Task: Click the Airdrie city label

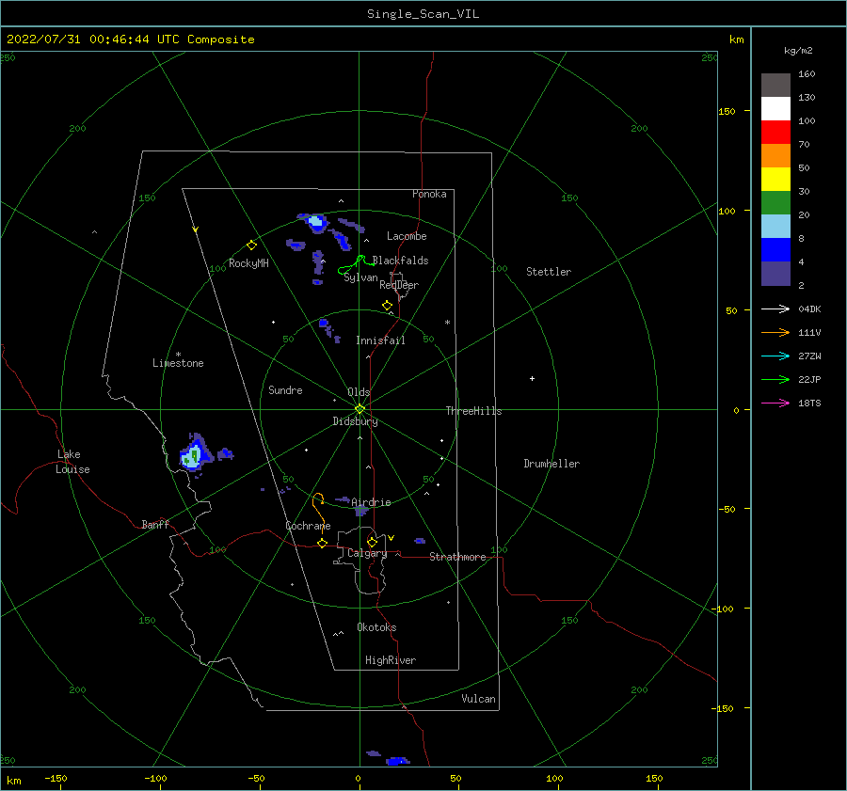Action: click(x=371, y=502)
